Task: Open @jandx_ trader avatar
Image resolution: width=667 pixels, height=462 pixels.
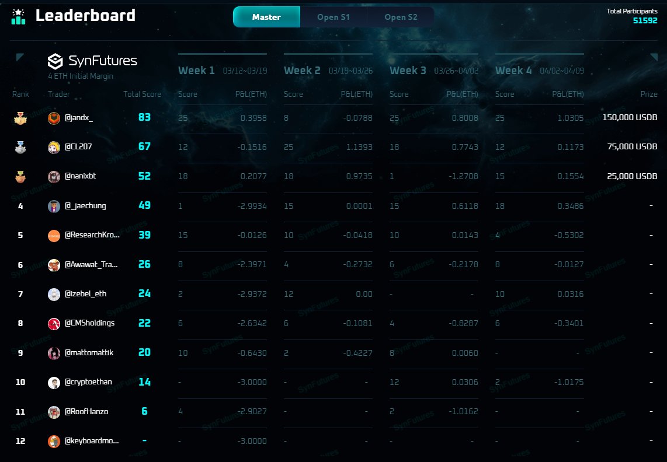Action: point(54,118)
